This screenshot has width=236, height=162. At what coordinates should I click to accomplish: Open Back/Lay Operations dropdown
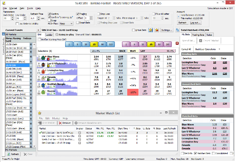pos(208,49)
